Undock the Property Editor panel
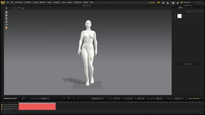This screenshot has height=115, width=205. click(x=203, y=64)
